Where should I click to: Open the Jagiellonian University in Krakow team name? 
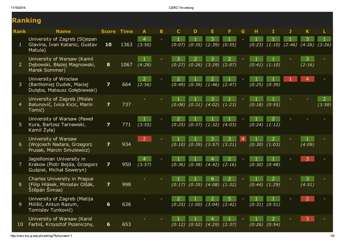(63, 164)
